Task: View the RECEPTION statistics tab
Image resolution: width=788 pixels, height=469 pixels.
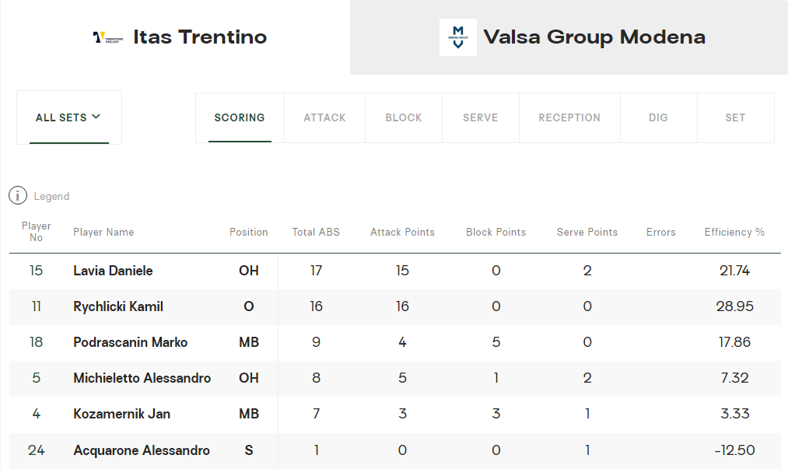Action: click(x=569, y=117)
